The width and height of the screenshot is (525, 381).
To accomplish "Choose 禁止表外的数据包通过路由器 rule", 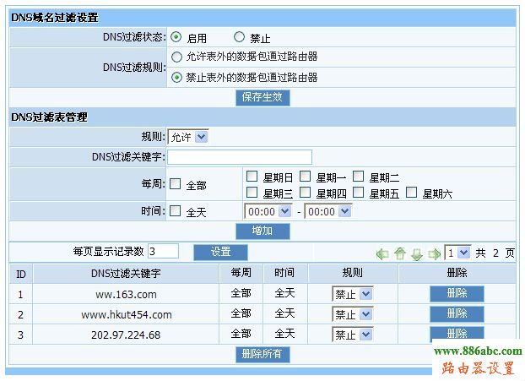I will (176, 78).
